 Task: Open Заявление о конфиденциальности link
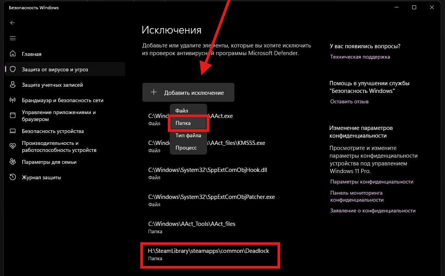click(x=373, y=210)
